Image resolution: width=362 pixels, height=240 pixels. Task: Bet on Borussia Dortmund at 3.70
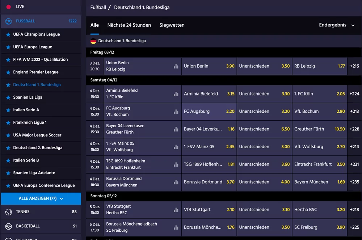pyautogui.click(x=209, y=182)
